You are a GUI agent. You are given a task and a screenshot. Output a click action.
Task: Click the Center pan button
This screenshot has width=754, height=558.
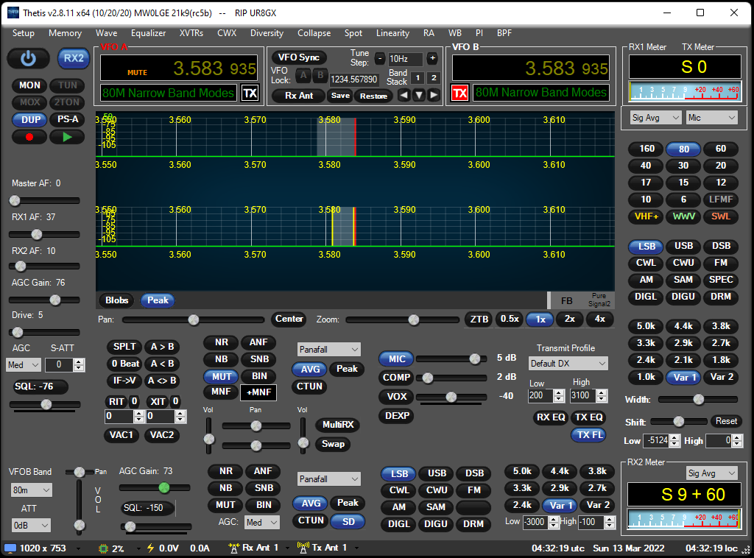[x=289, y=319]
